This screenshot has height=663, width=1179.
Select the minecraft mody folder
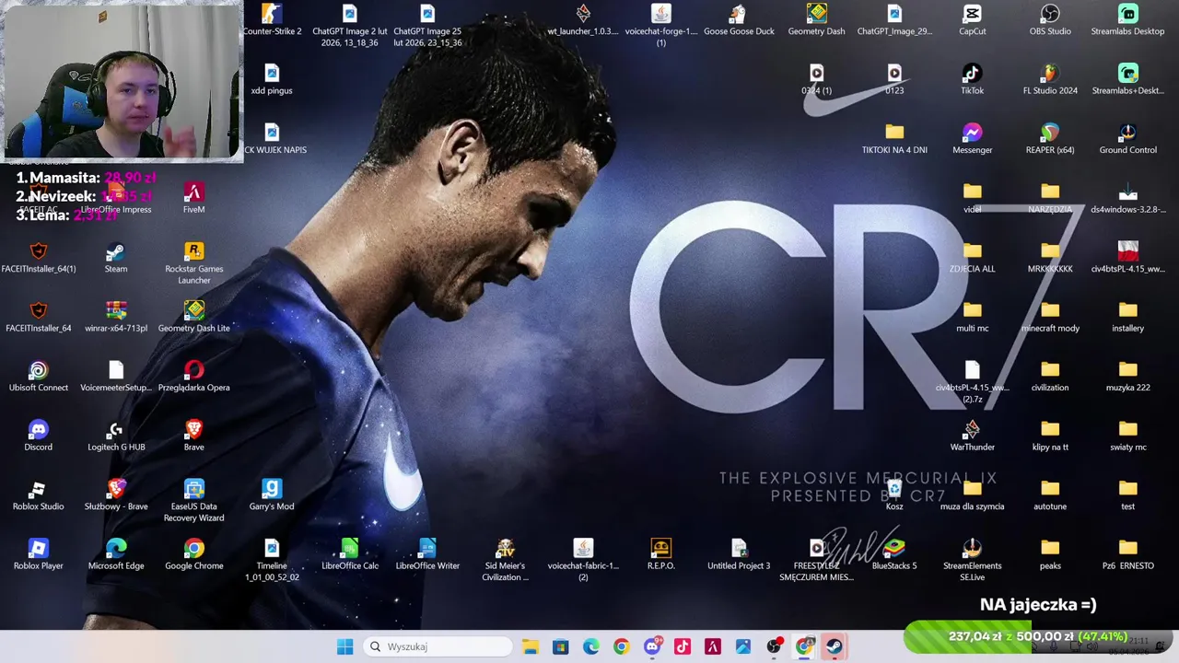coord(1050,317)
